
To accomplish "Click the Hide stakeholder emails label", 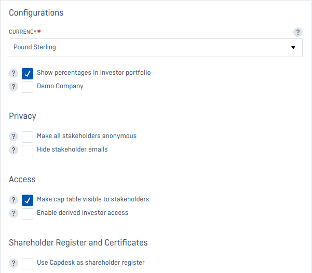I will tap(72, 149).
